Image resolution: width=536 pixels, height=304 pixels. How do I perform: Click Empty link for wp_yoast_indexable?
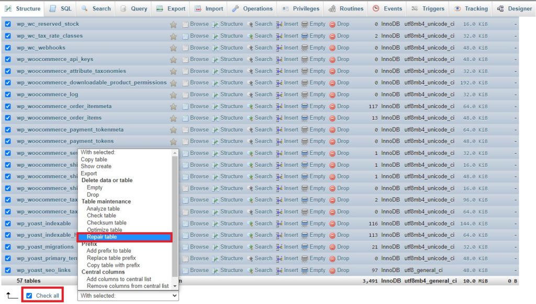317,223
